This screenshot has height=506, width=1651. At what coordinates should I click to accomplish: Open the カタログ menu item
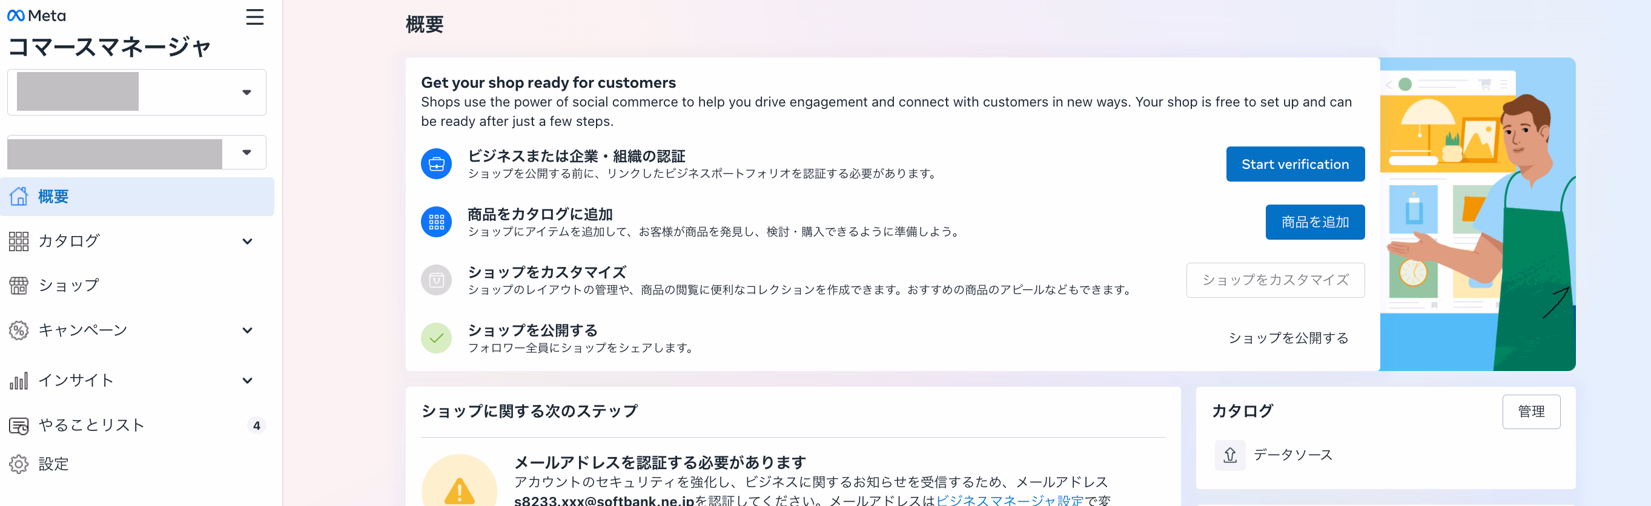coord(137,241)
